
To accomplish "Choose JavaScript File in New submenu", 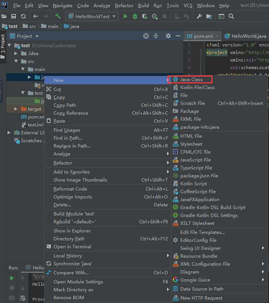I will click(220, 160).
